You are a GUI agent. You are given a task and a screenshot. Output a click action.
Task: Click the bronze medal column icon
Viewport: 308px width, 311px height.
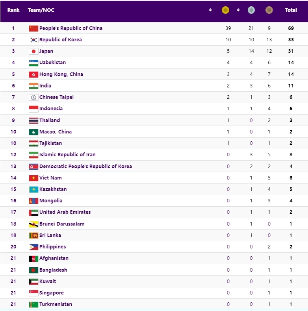point(269,10)
